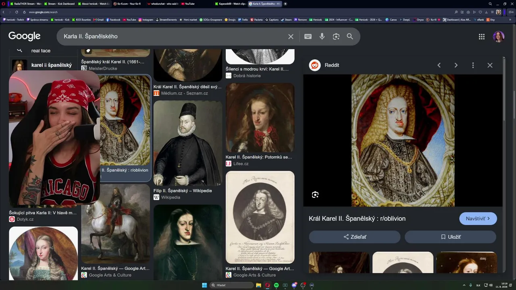This screenshot has height=290, width=516.
Task: Open the Windows Start menu
Action: (204, 285)
